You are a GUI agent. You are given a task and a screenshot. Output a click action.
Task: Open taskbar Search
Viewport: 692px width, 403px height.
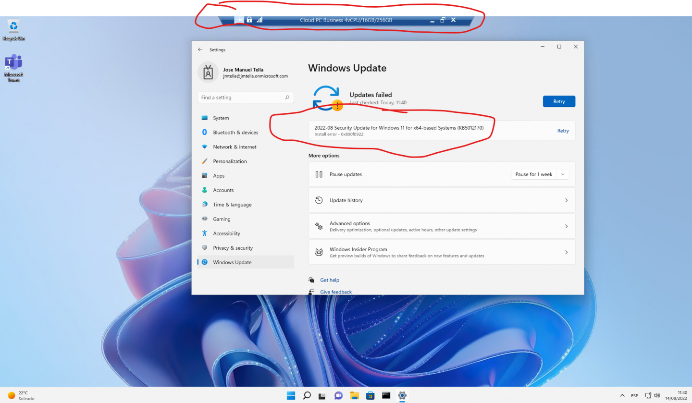[x=307, y=396]
